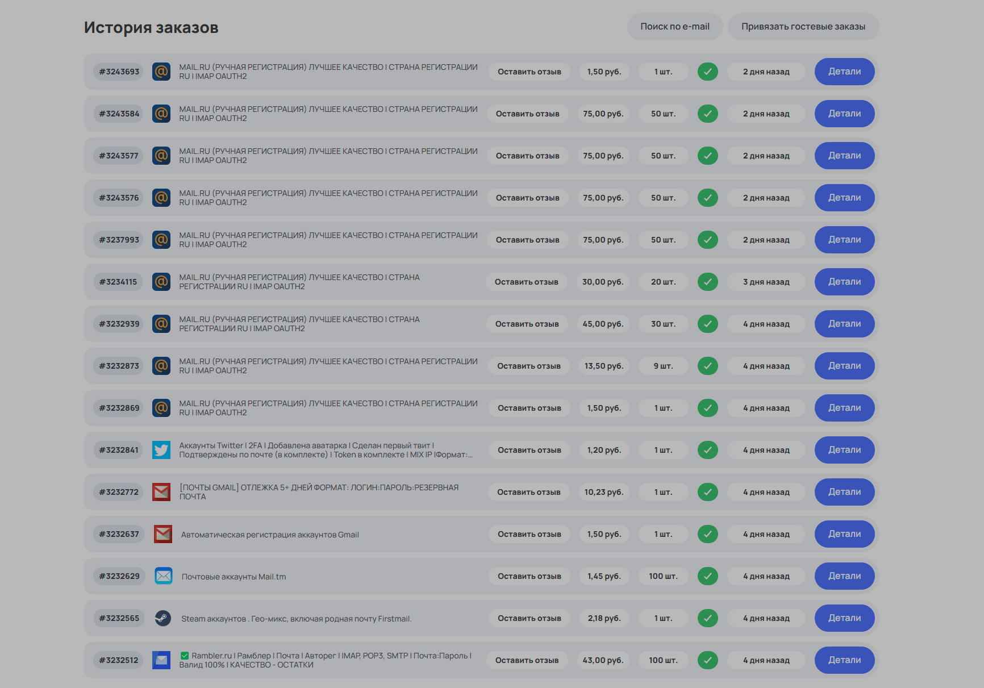Click the Mail.ru @ icon on order #3234115
The width and height of the screenshot is (984, 688).
[161, 282]
